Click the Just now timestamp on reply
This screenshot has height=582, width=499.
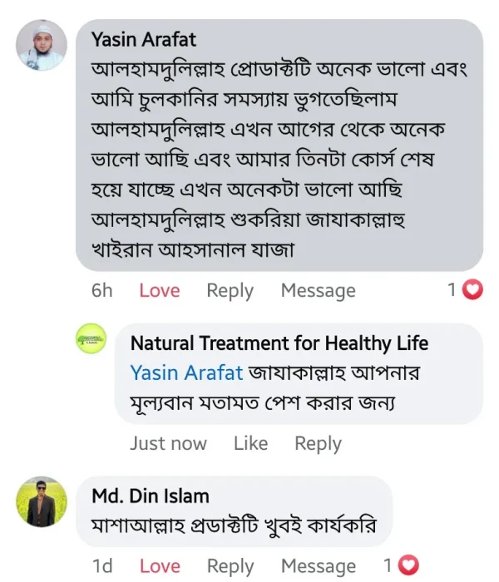click(x=168, y=443)
